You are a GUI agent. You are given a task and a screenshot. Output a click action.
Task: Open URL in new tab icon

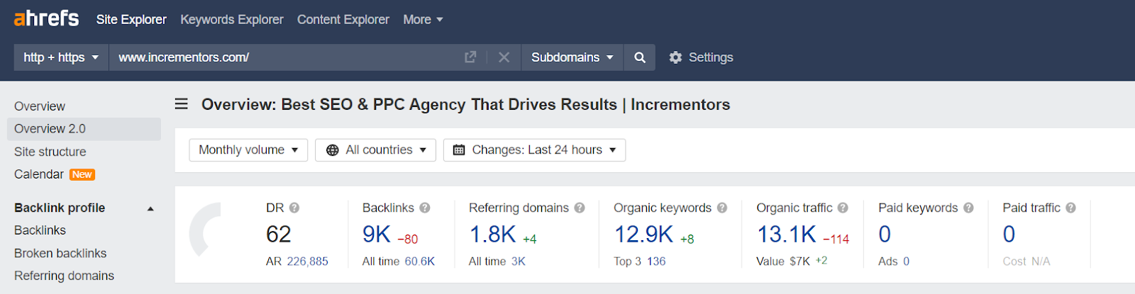[470, 57]
